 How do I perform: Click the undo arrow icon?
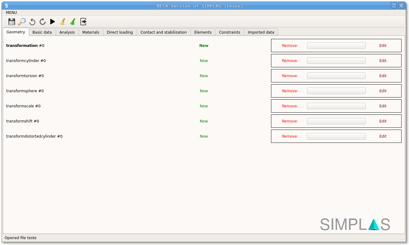32,22
